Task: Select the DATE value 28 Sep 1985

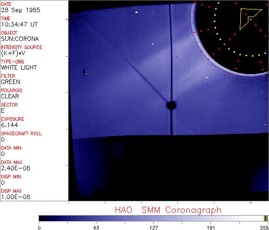Action: coord(16,10)
